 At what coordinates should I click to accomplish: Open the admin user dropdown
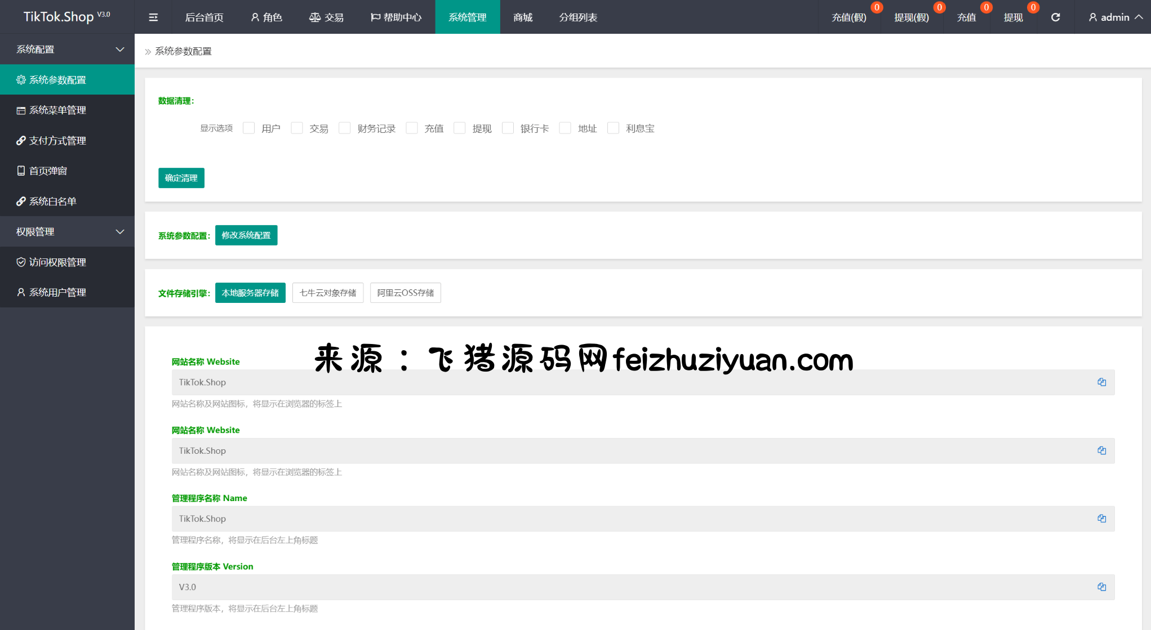pos(1115,17)
